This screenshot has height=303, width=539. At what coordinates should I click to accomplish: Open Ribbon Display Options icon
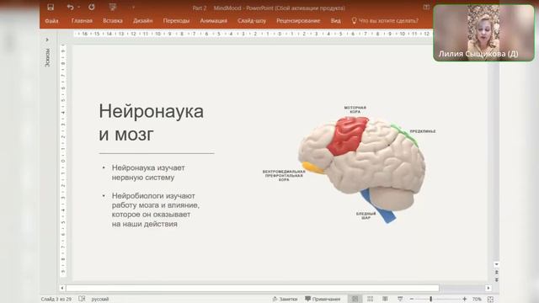(x=426, y=8)
